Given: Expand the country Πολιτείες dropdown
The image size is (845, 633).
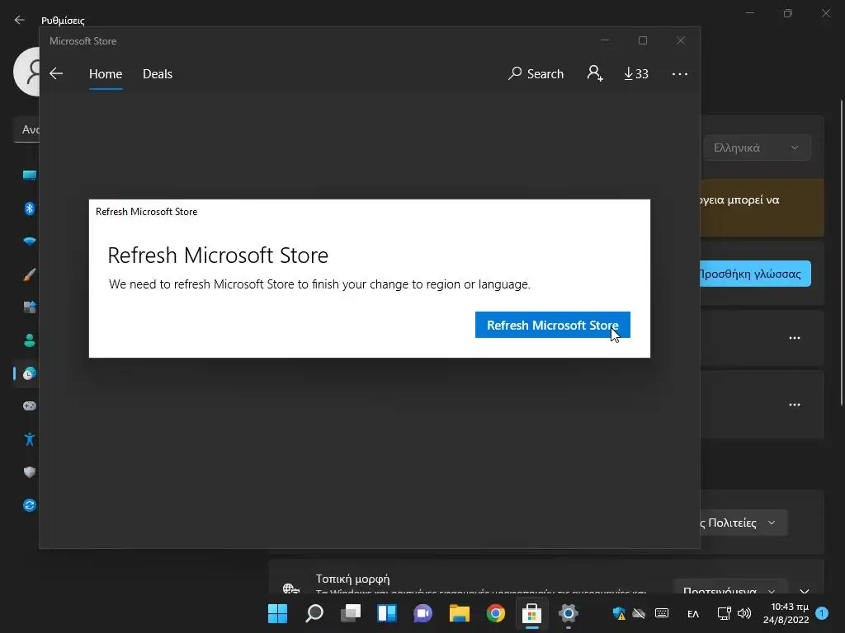Looking at the screenshot, I should click(744, 523).
